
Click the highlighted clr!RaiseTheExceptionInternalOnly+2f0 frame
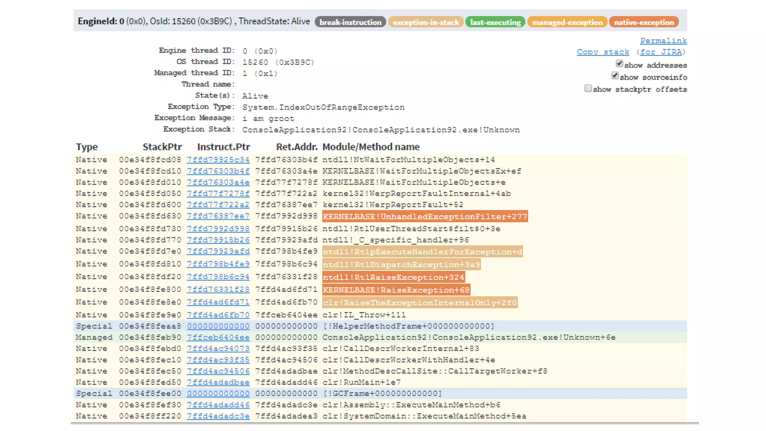point(420,303)
